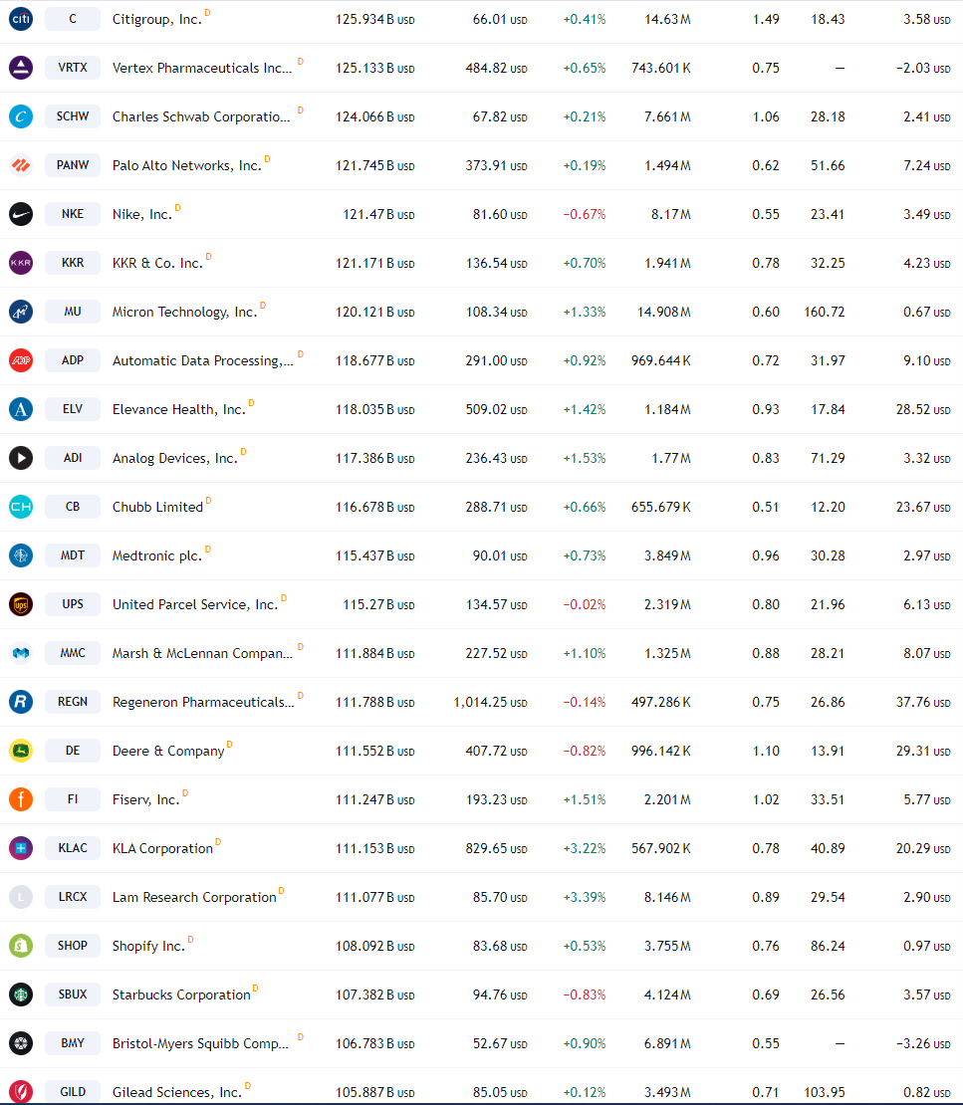Image resolution: width=963 pixels, height=1105 pixels.
Task: Select the 125.934 B USD market cap
Action: (375, 20)
